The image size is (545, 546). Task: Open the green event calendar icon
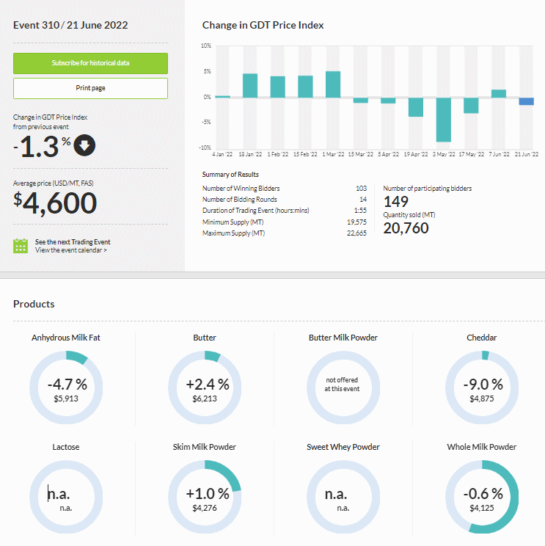click(x=21, y=246)
